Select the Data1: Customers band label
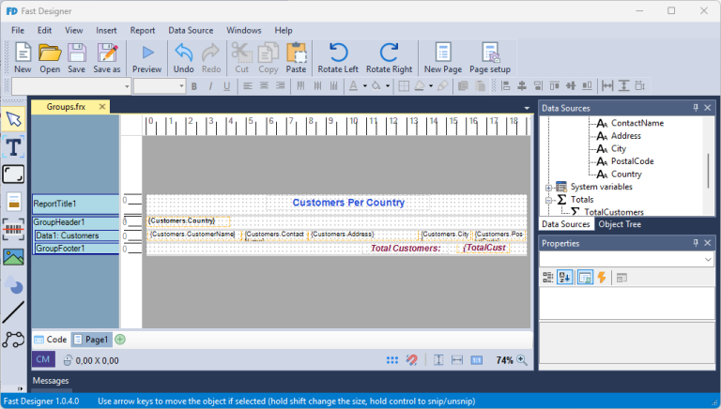This screenshot has height=409, width=721. click(77, 235)
